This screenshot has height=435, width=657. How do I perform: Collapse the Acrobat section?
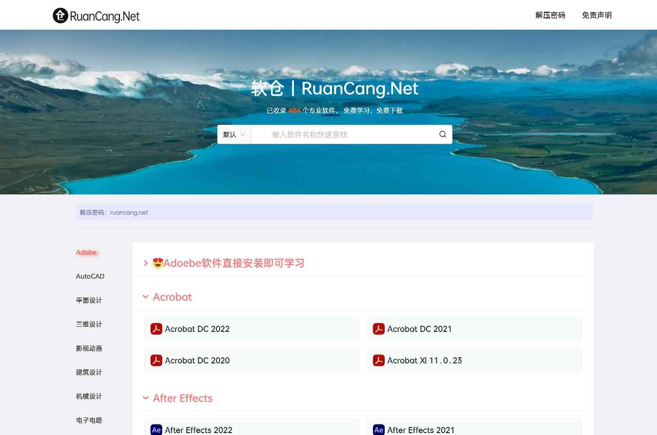(145, 297)
